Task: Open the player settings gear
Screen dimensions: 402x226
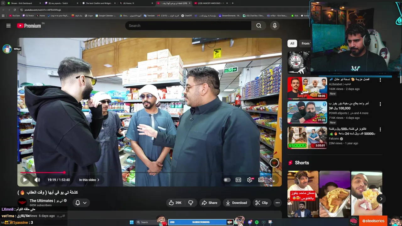Action: coord(250,180)
